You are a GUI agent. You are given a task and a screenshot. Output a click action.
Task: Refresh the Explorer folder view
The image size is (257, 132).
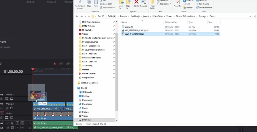coord(255,16)
